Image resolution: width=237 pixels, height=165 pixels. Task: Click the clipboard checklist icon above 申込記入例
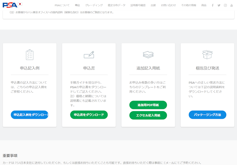(30, 55)
